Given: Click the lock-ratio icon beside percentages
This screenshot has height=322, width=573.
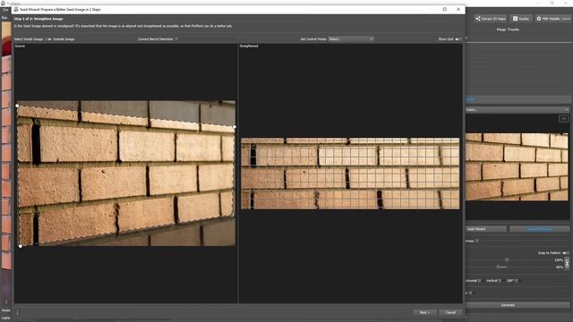Looking at the screenshot, I should (567, 263).
